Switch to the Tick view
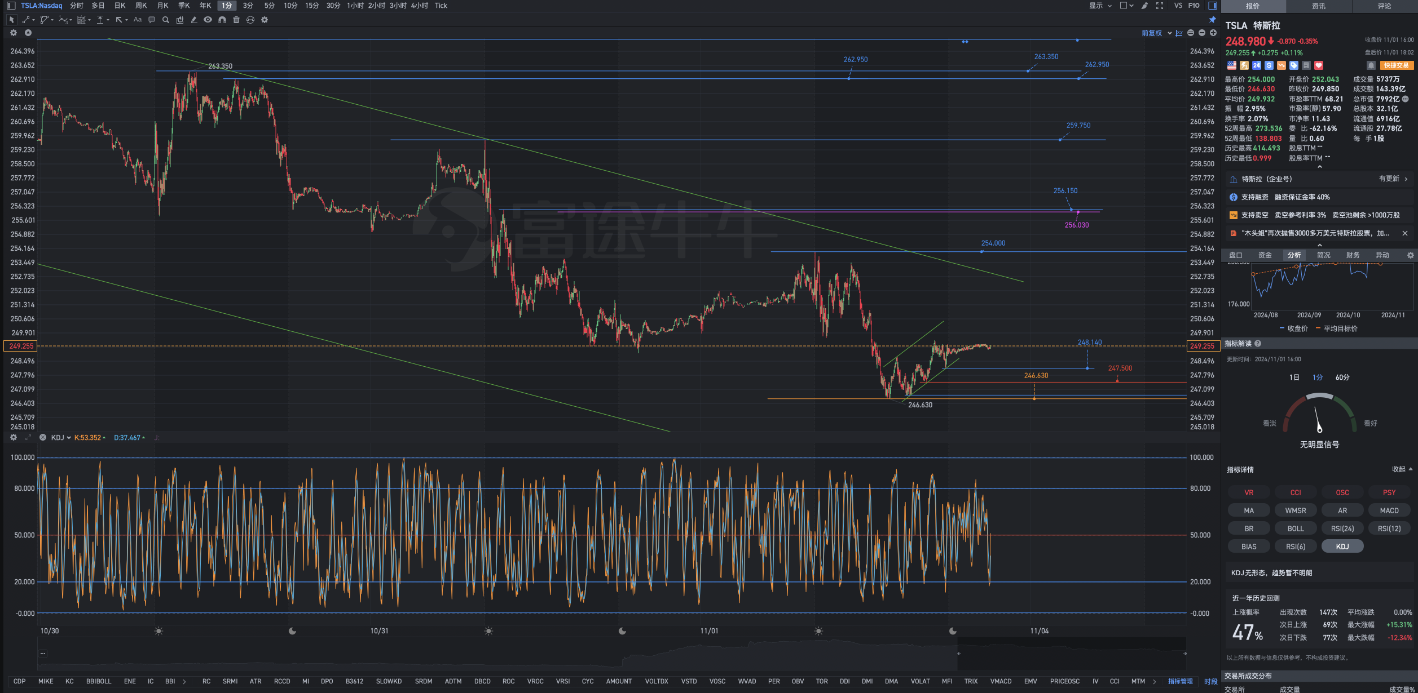This screenshot has width=1418, height=693. pyautogui.click(x=441, y=6)
